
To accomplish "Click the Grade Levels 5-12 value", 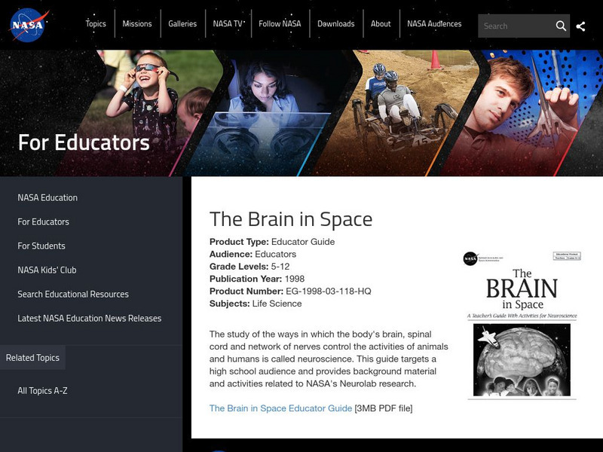I will coord(280,267).
